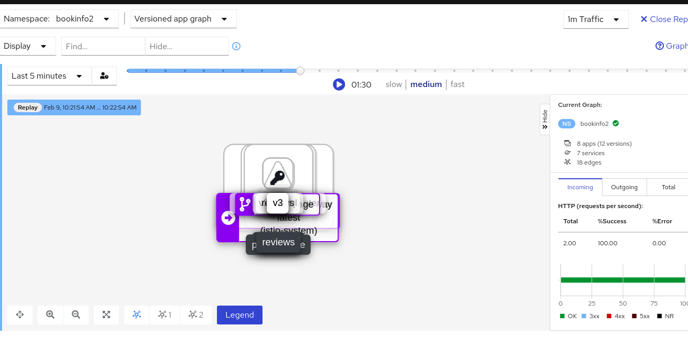Click the '18 edges' text
This screenshot has height=347, width=688.
[589, 162]
